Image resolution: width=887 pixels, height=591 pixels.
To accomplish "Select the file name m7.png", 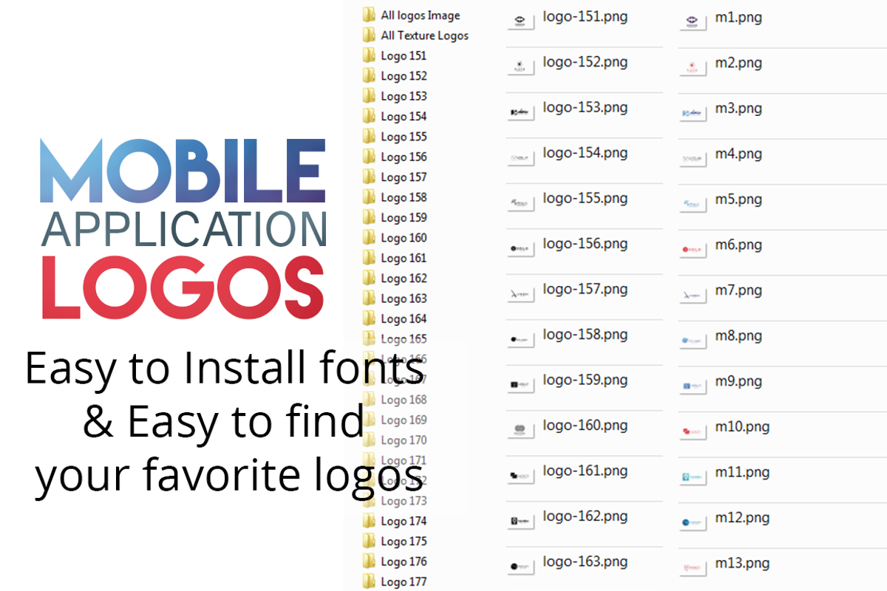I will pyautogui.click(x=738, y=291).
